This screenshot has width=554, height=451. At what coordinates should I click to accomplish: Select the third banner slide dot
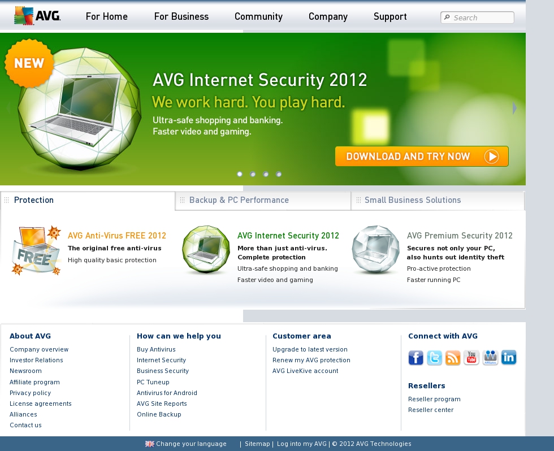pos(266,174)
